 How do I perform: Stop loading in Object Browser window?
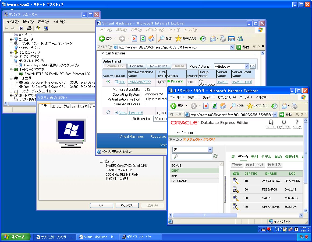point(206,106)
